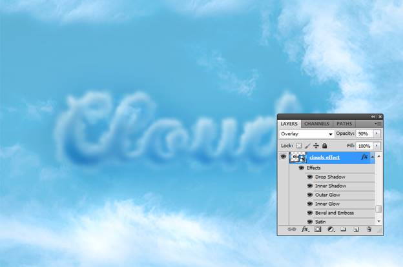Close the Layers panel

(x=380, y=117)
